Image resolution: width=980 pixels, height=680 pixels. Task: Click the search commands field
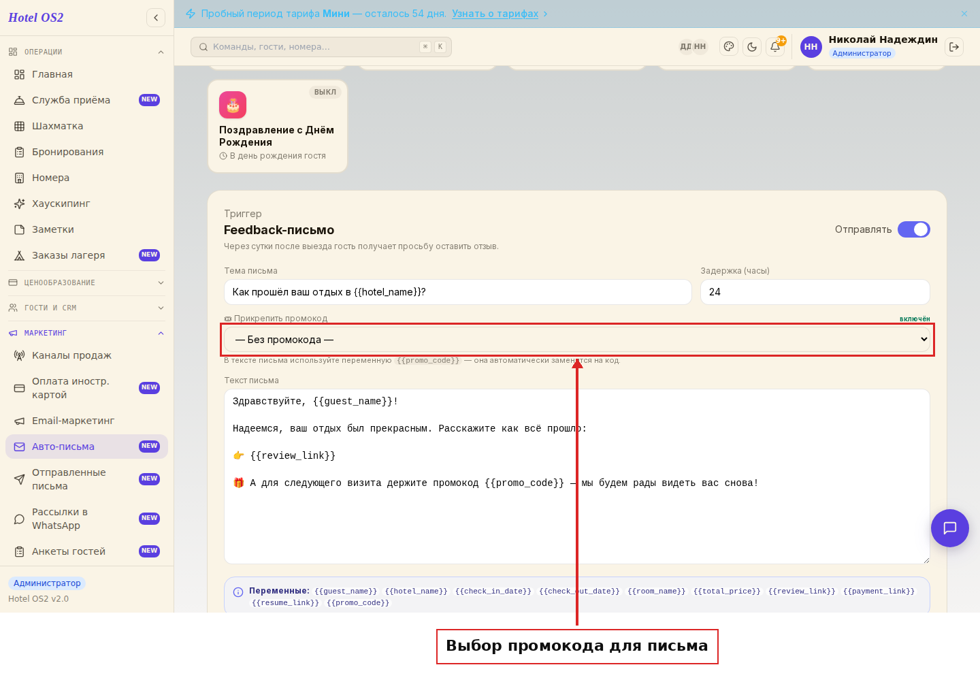pyautogui.click(x=321, y=47)
